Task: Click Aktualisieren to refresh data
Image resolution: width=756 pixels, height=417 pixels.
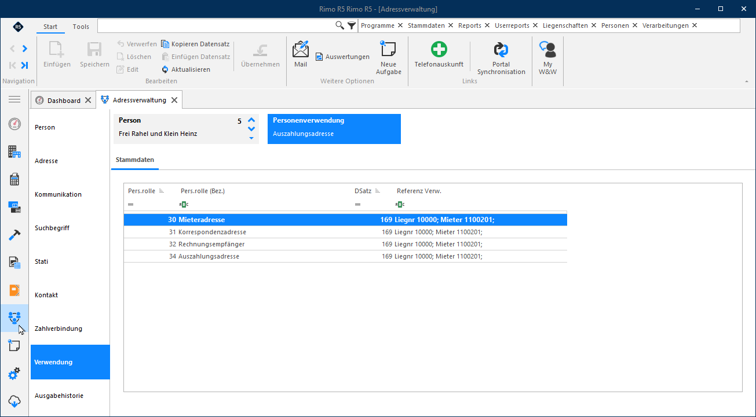Action: 186,69
